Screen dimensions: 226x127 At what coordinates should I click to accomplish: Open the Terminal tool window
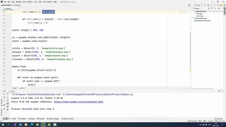pos(41,119)
